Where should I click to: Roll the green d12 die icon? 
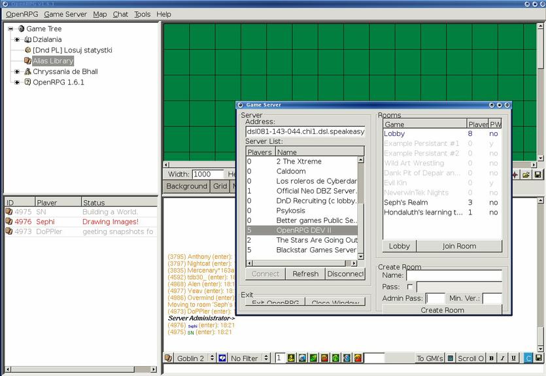point(335,358)
